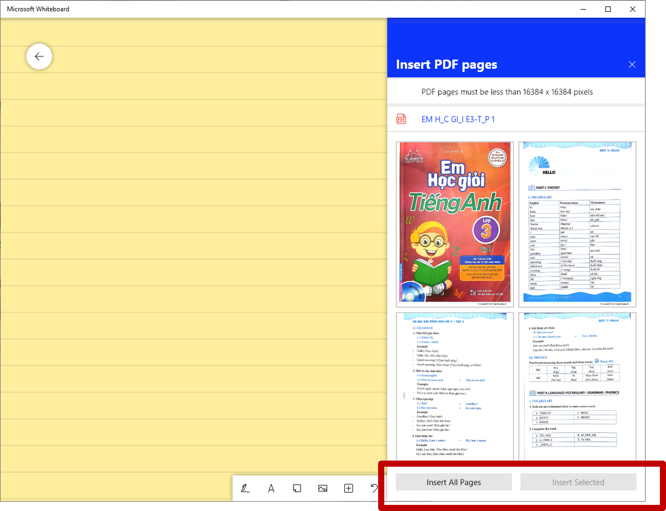Click the red PDF file icon
666x511 pixels.
click(x=401, y=119)
